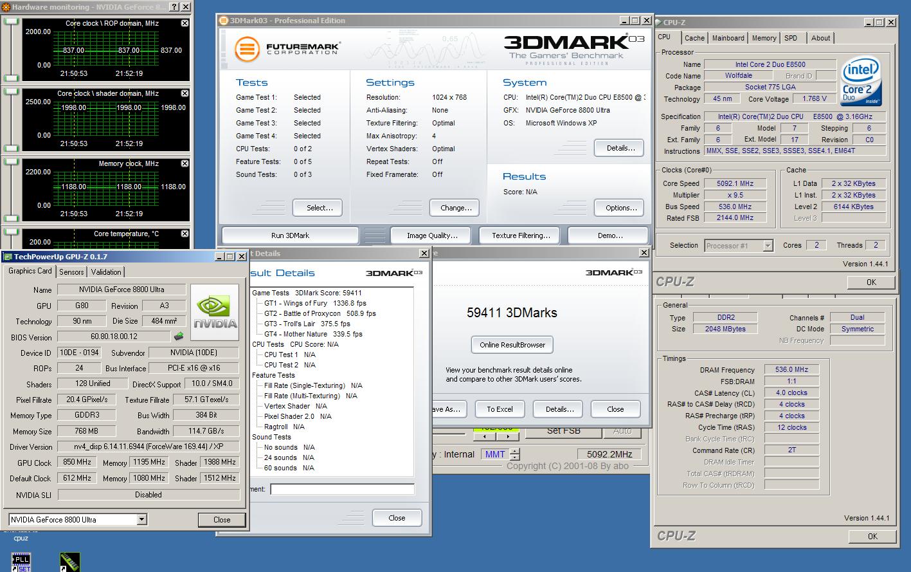The image size is (911, 572).
Task: Click the Hardware monitoring gear title icon
Action: pos(6,7)
